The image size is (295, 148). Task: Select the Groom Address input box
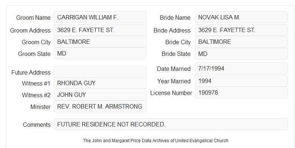click(x=100, y=30)
